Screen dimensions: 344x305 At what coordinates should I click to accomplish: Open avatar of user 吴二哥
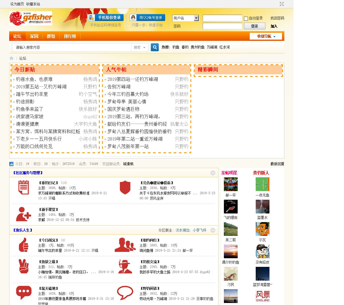coord(231,229)
